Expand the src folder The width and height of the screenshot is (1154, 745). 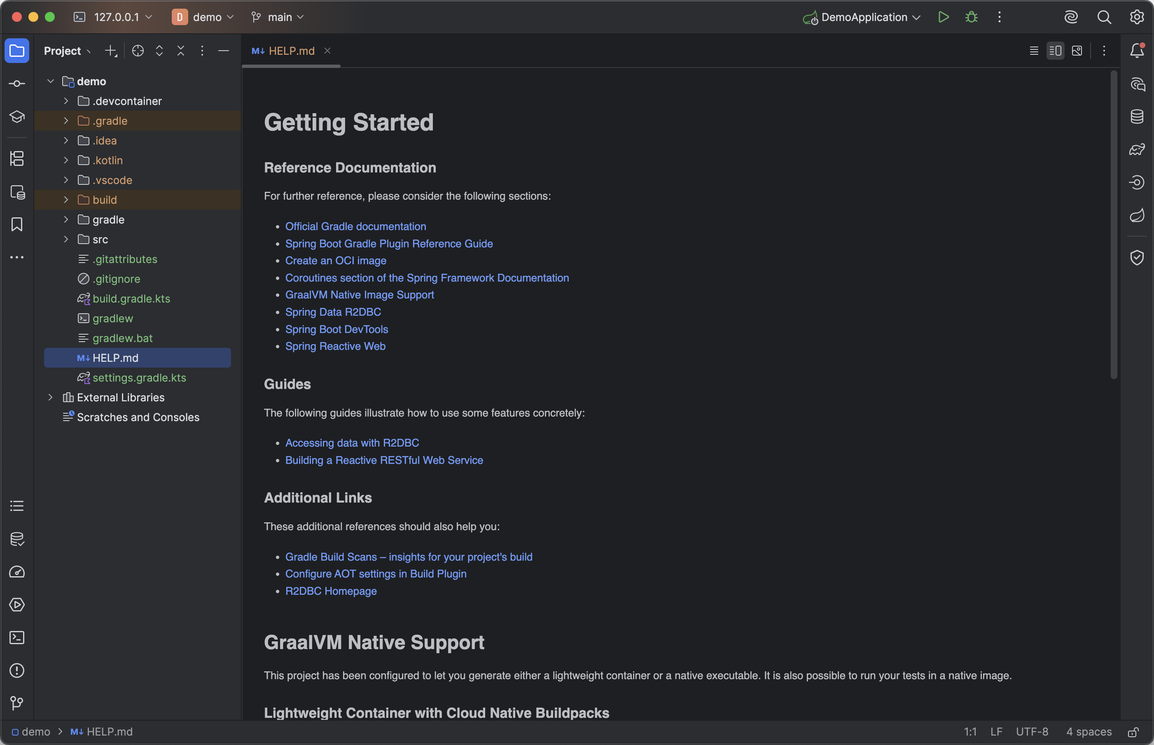pyautogui.click(x=66, y=240)
